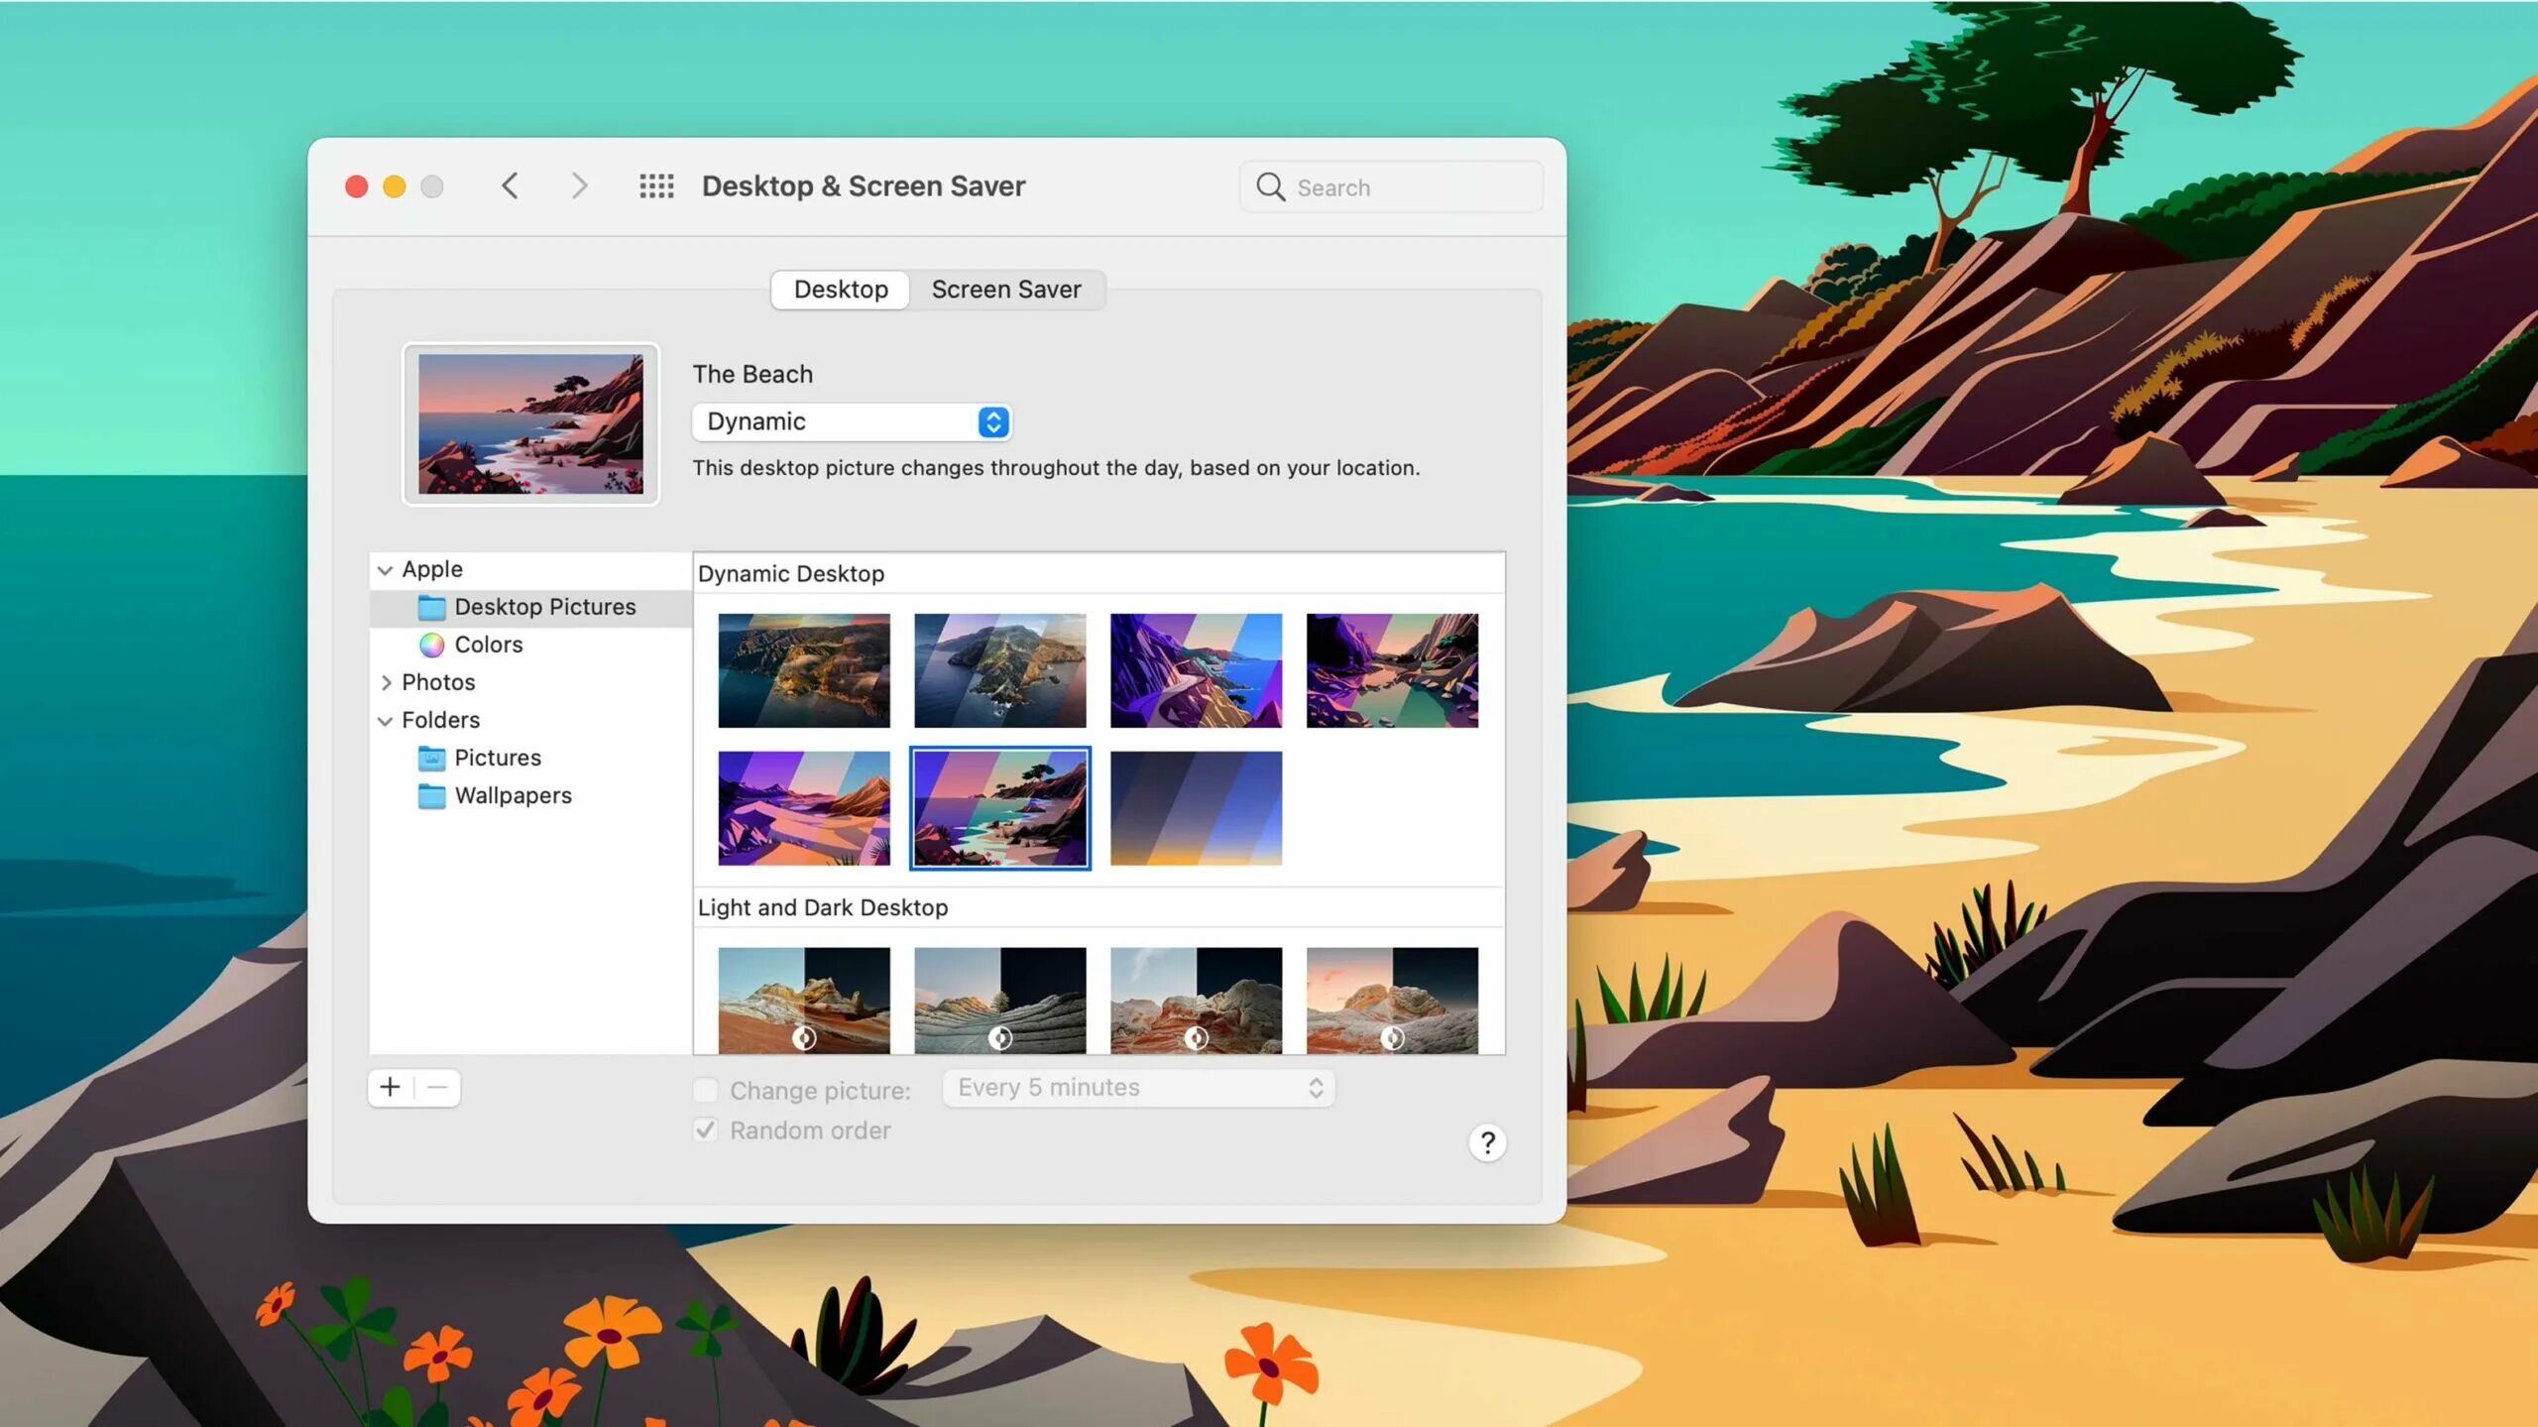Click the minus remove folder button
Viewport: 2538px width, 1427px height.
(437, 1087)
